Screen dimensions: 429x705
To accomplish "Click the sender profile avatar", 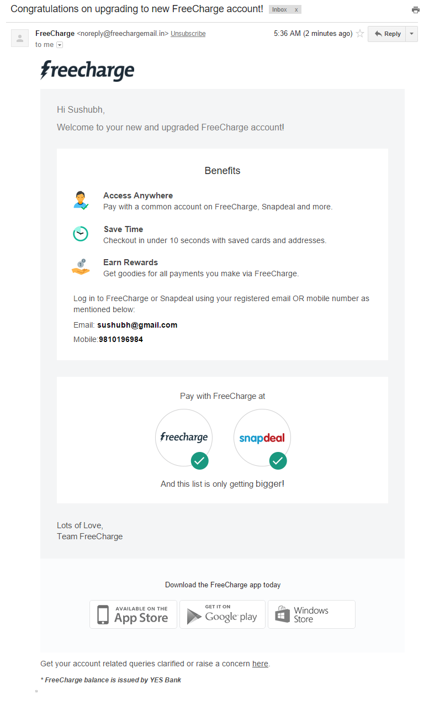I will click(x=20, y=38).
